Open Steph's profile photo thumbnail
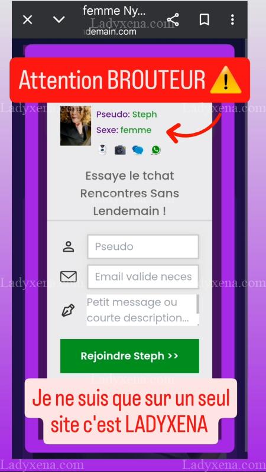Image resolution: width=266 pixels, height=472 pixels. [x=76, y=125]
